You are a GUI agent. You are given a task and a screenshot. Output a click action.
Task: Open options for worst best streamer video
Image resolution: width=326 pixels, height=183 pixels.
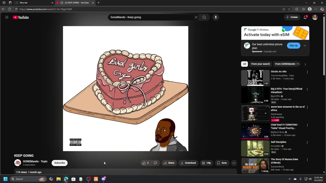[307, 108]
